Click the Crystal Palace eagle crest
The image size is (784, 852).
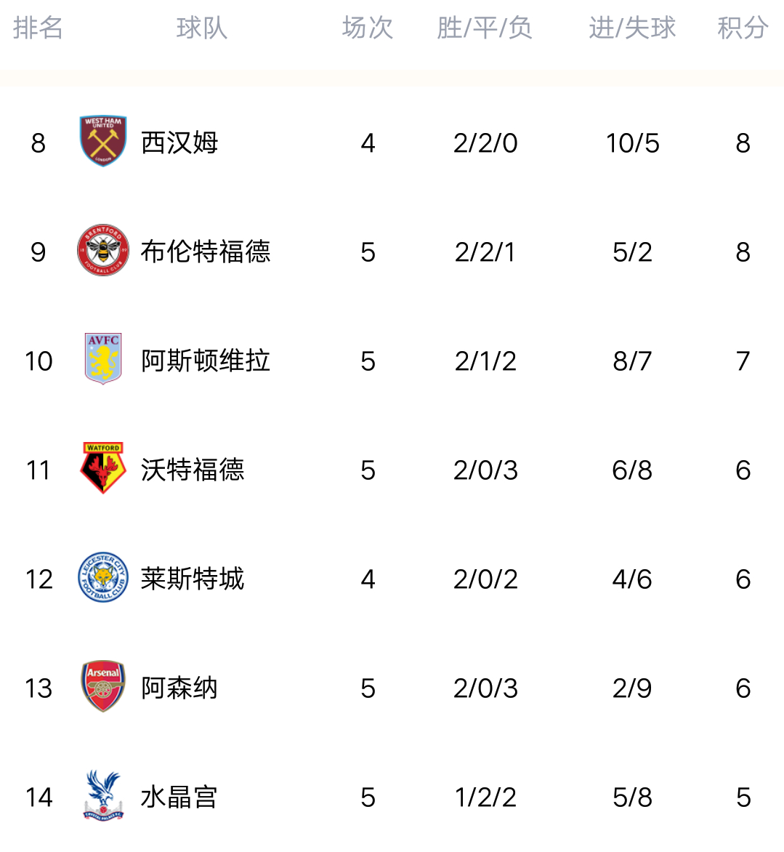point(103,795)
